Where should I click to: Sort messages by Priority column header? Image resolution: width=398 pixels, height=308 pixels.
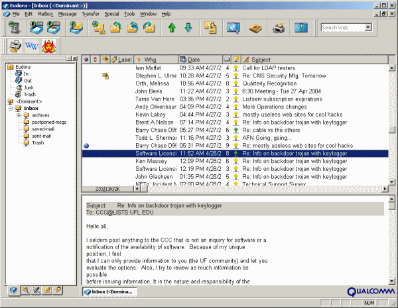click(x=95, y=60)
